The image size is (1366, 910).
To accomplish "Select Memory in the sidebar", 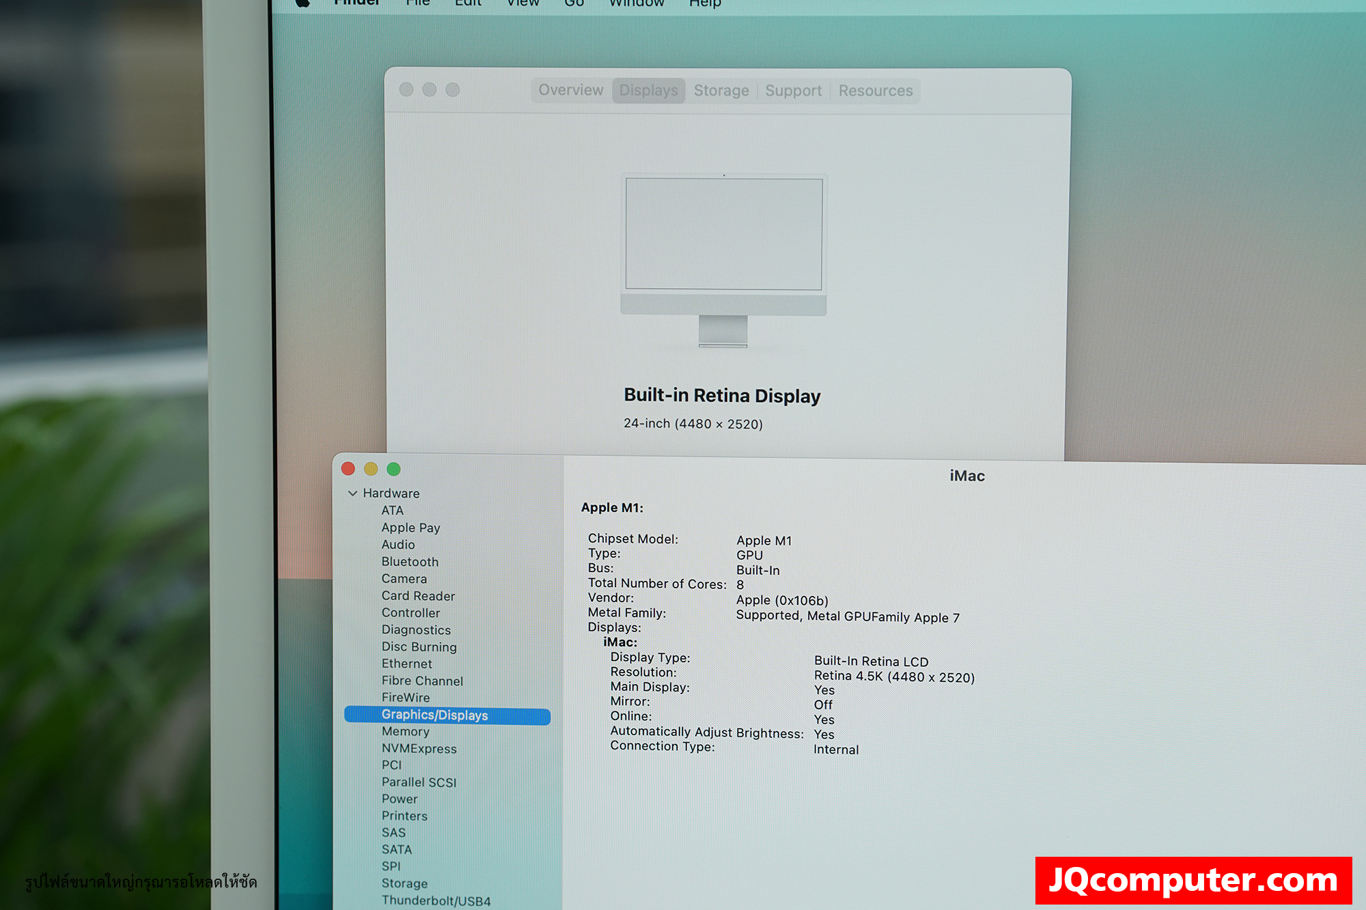I will coord(405,732).
